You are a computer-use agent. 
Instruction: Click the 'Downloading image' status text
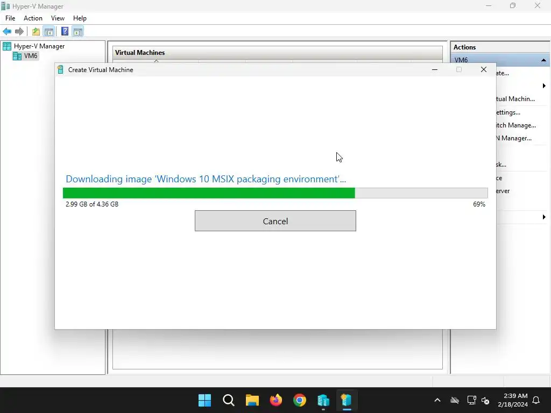click(x=206, y=179)
